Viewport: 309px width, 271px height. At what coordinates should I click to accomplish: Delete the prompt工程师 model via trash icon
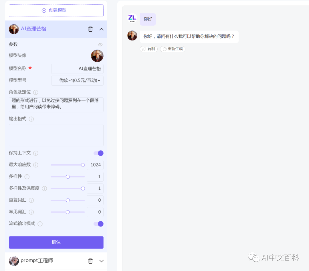pos(90,261)
